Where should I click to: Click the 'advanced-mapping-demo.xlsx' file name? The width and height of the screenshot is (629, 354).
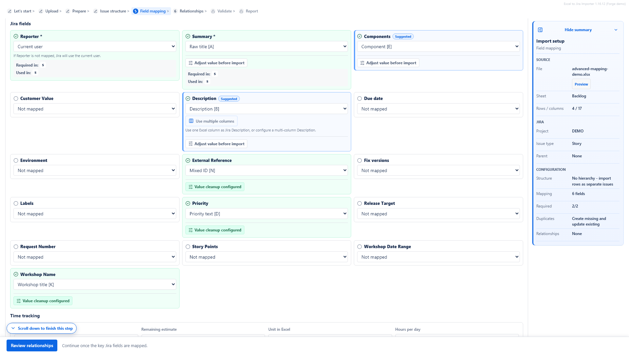pyautogui.click(x=590, y=71)
